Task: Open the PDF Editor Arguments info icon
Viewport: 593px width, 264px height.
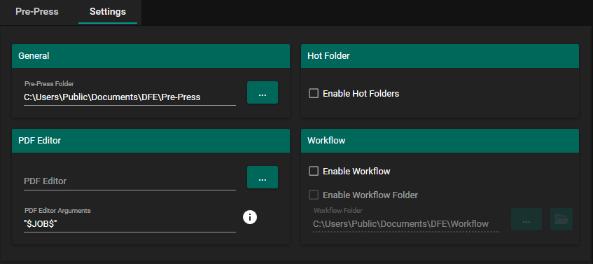Action: pos(250,217)
